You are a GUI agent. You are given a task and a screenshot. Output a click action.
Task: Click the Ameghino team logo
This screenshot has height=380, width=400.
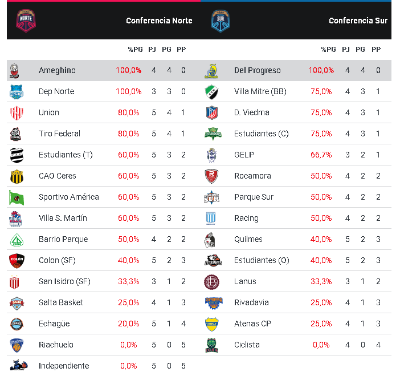(x=16, y=71)
